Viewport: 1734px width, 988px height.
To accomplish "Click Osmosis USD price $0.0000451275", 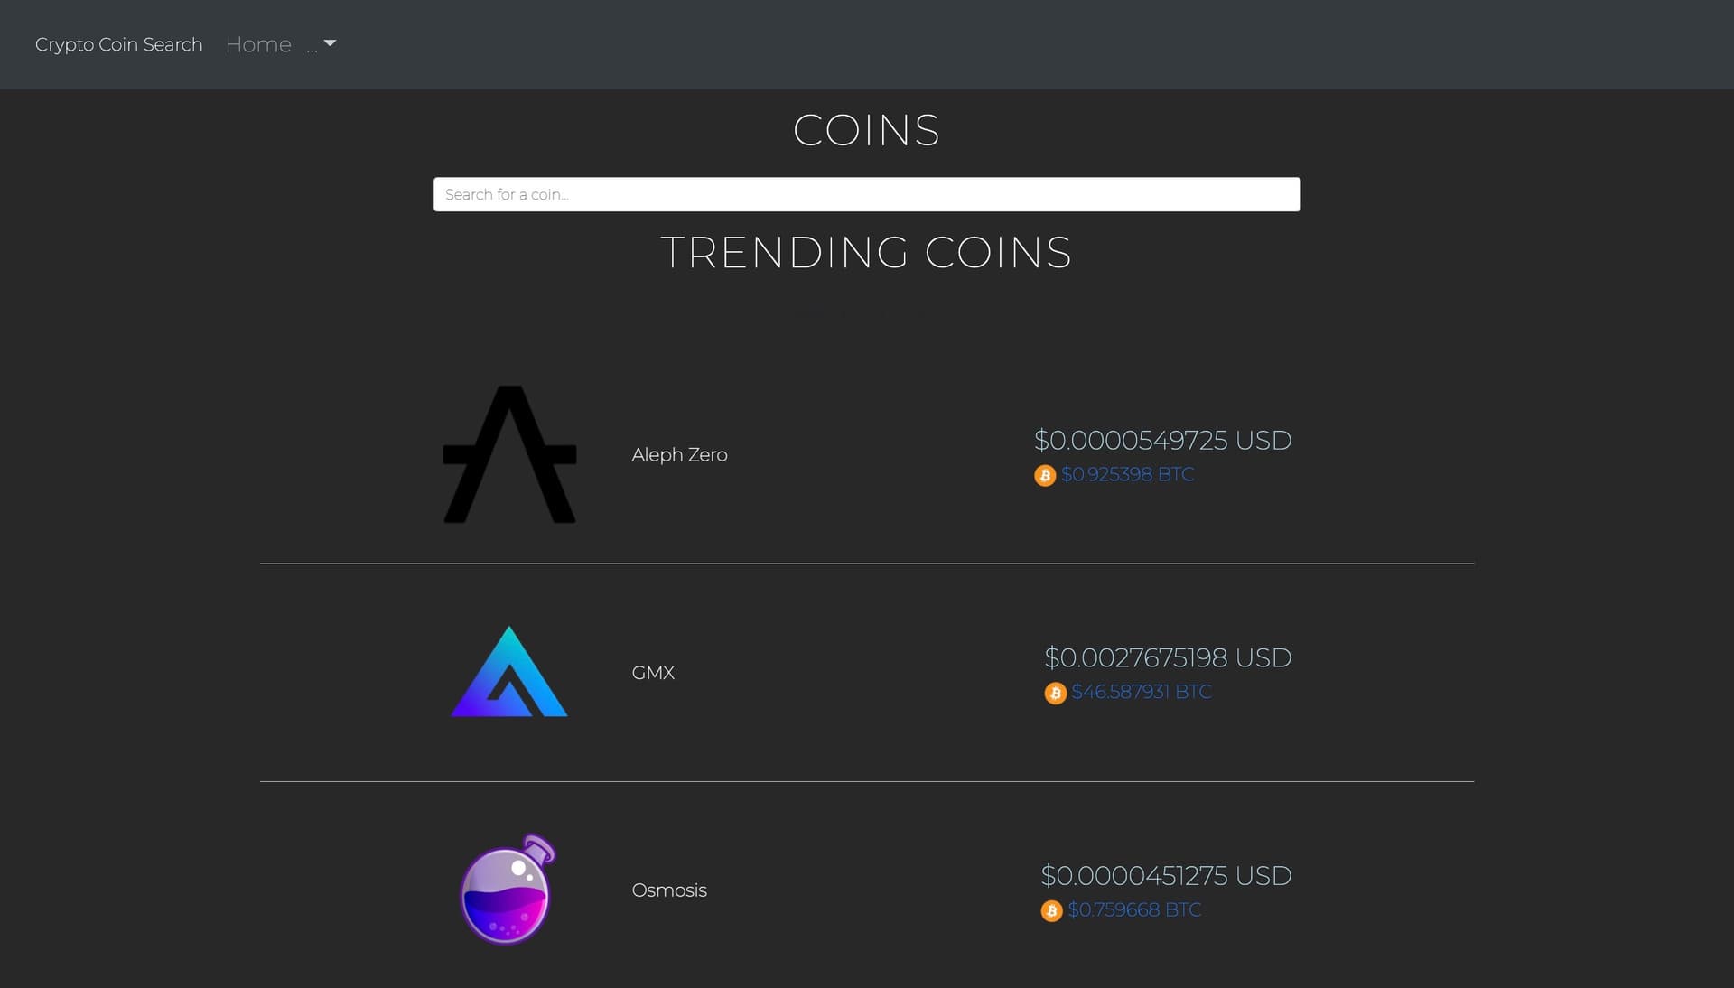I will [x=1166, y=875].
